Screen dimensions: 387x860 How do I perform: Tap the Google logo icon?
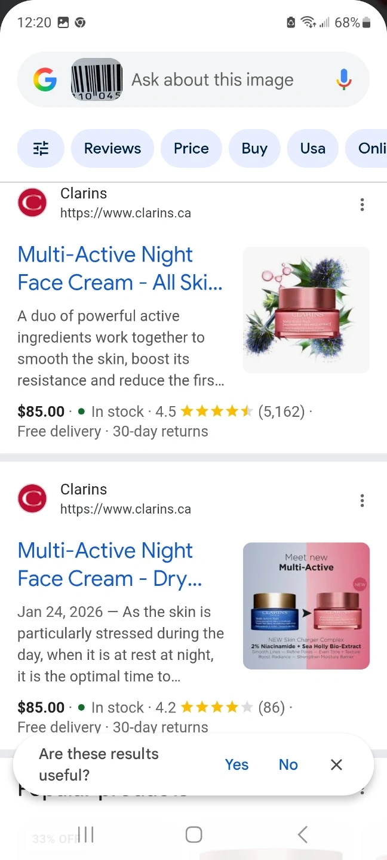point(45,80)
